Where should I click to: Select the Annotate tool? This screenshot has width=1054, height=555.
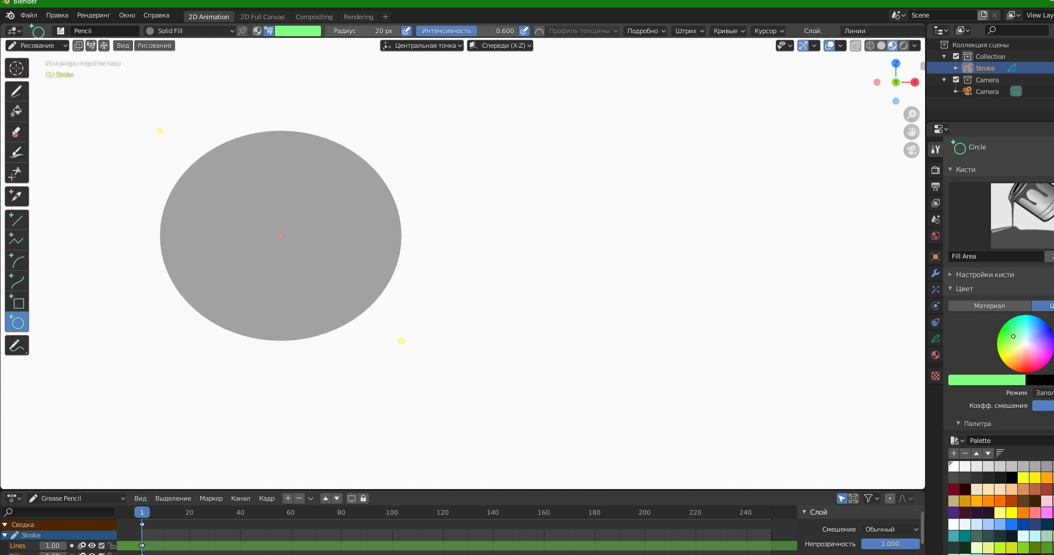click(x=17, y=345)
